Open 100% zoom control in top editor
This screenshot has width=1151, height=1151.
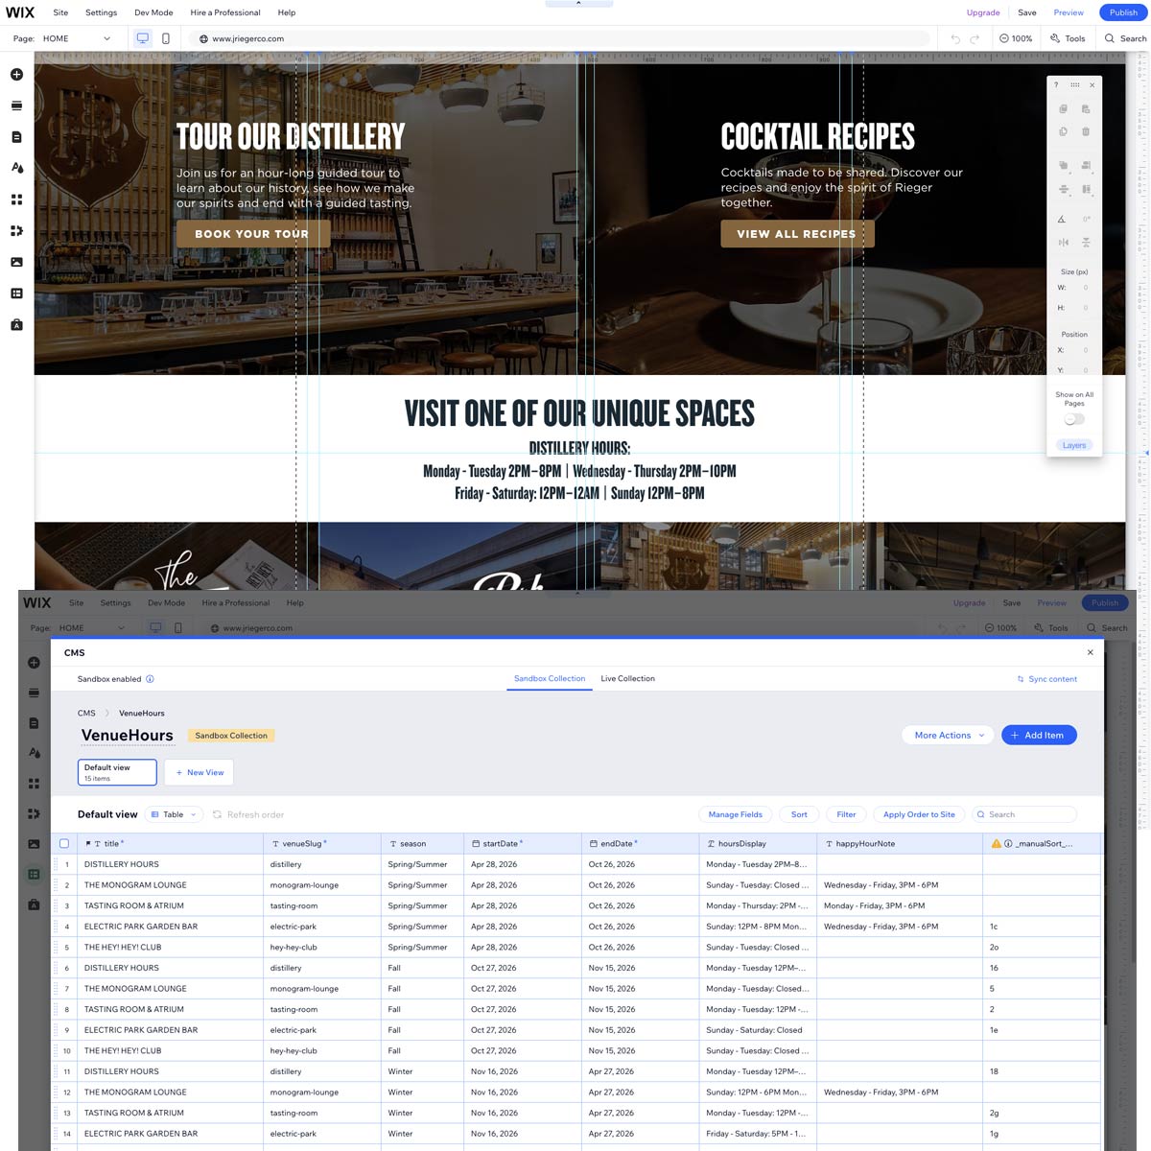[1016, 38]
